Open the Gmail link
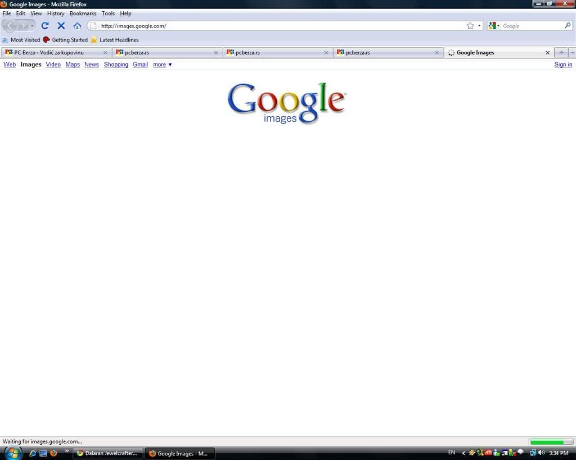Viewport: 576px width, 460px height. (x=140, y=65)
